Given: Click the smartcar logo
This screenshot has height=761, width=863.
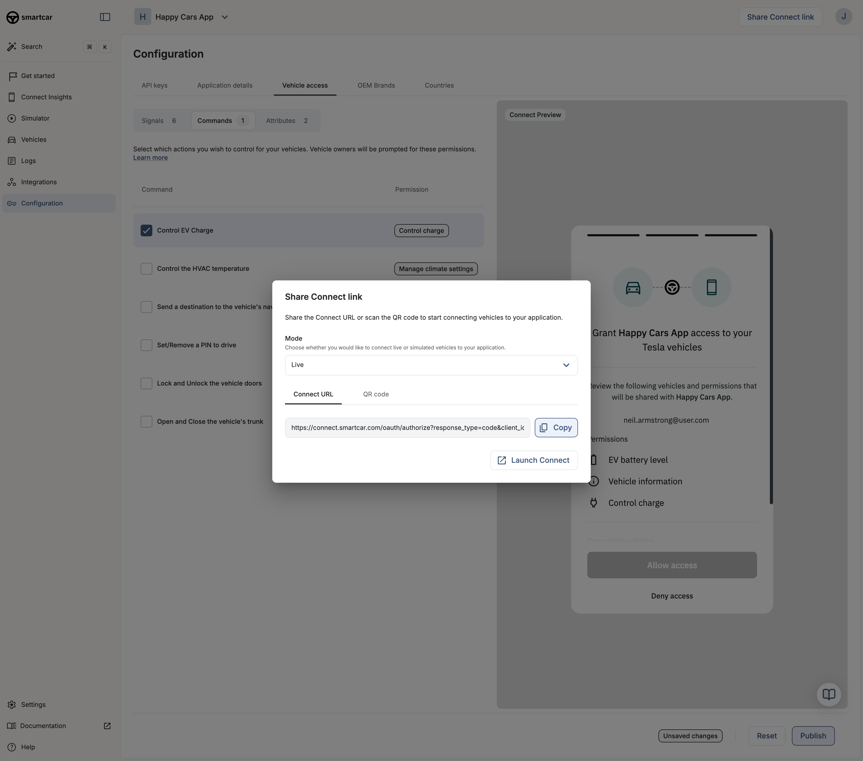Looking at the screenshot, I should point(29,17).
